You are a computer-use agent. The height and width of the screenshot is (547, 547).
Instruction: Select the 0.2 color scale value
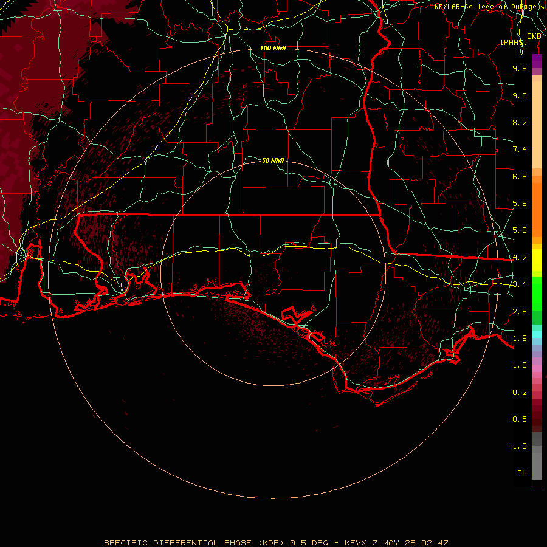pyautogui.click(x=520, y=393)
